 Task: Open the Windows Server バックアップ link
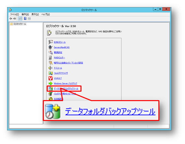tap(66, 84)
